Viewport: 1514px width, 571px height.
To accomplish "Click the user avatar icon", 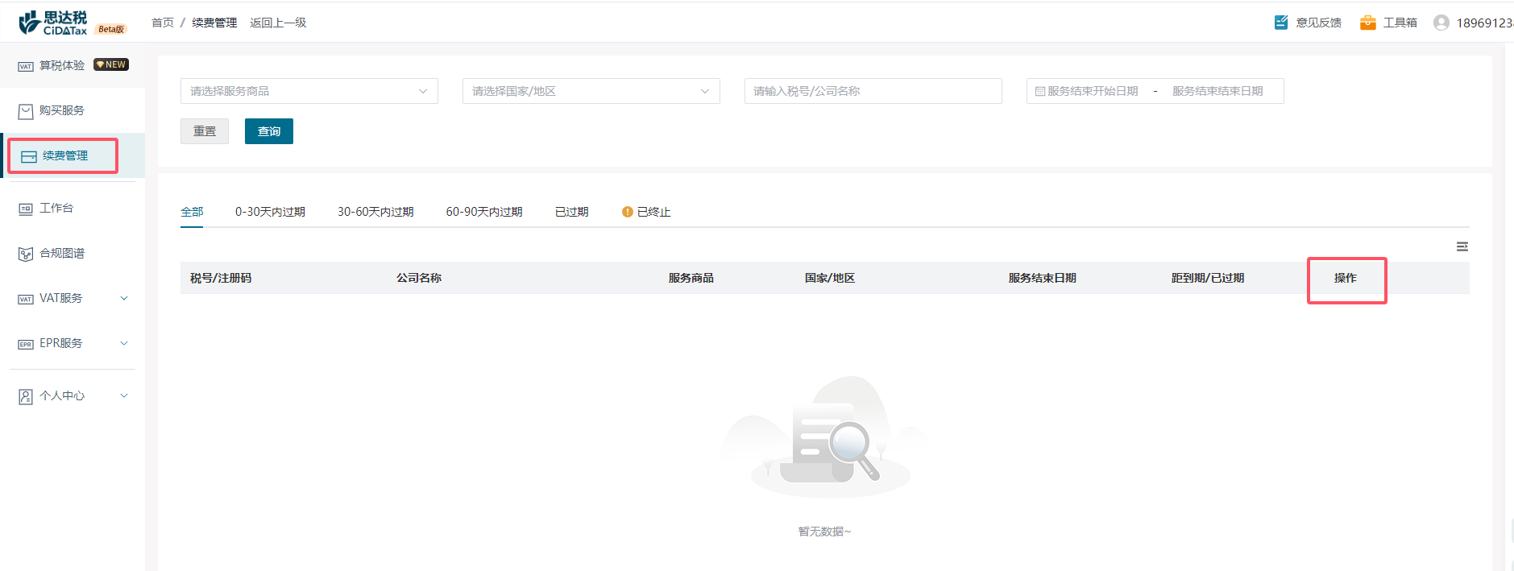I will tap(1441, 23).
